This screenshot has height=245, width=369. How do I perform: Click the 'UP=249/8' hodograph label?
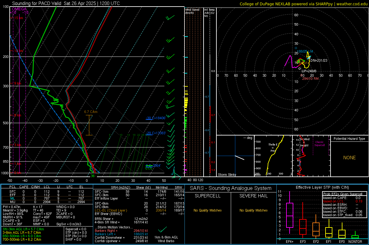[309, 71]
